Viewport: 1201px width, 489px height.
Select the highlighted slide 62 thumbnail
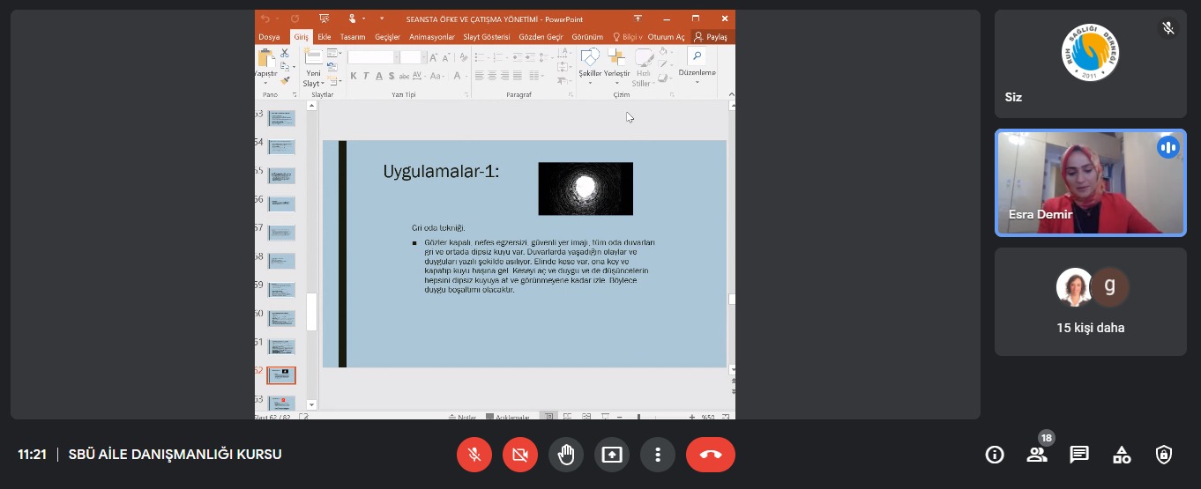click(x=281, y=375)
